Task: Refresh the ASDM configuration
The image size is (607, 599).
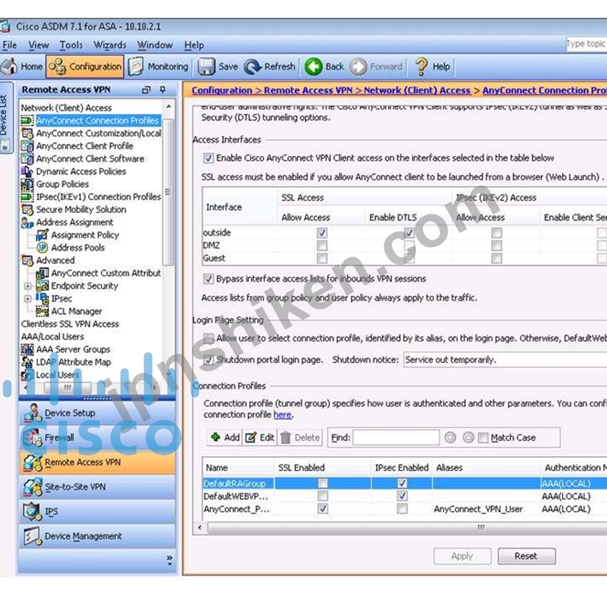Action: 270,66
